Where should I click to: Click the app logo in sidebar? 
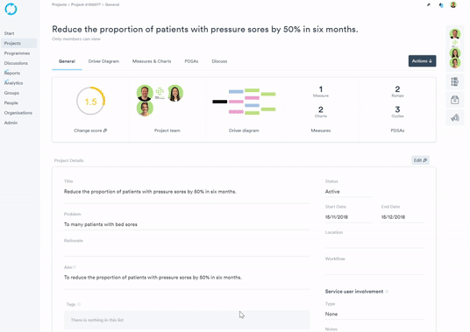click(x=11, y=9)
